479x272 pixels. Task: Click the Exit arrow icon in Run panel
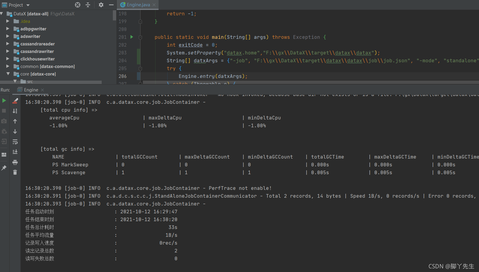[4, 141]
